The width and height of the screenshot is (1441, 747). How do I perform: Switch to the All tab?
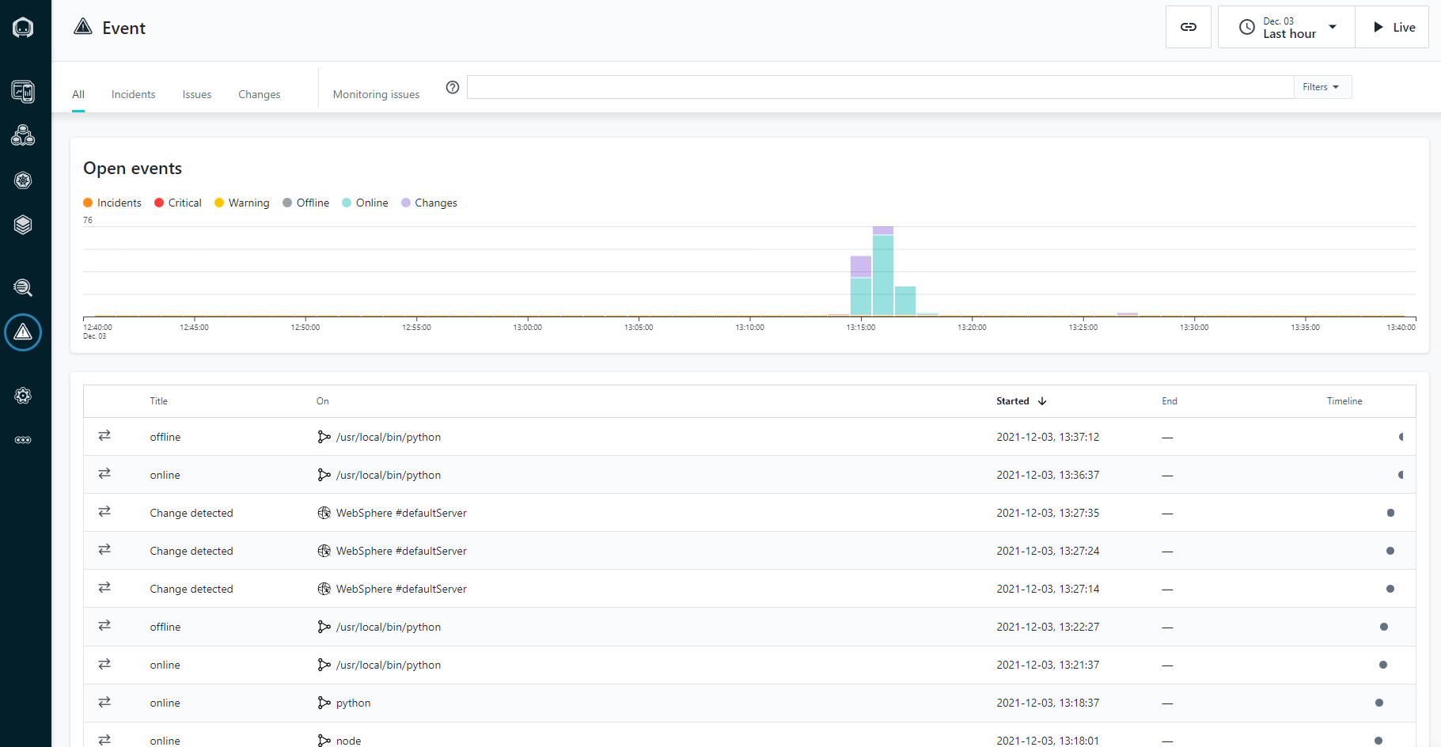(x=78, y=94)
